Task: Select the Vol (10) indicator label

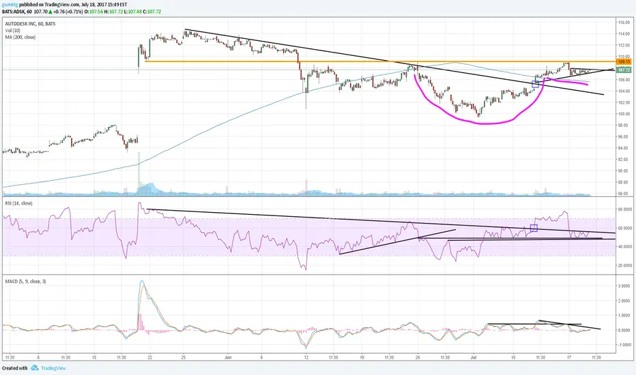Action: [x=12, y=31]
